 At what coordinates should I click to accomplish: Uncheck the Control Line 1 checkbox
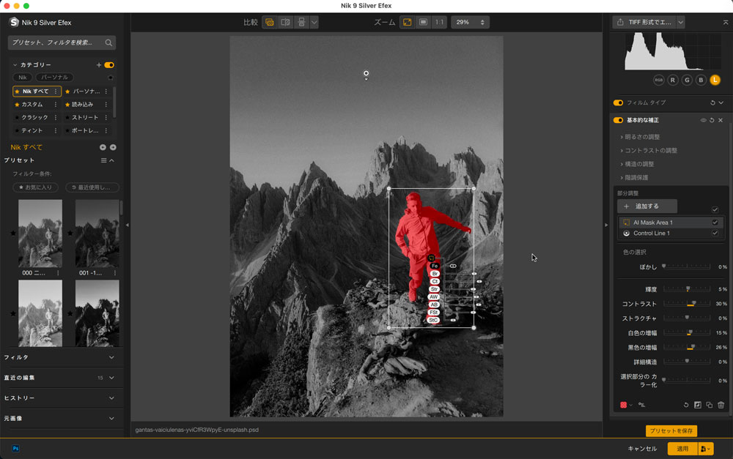point(715,234)
